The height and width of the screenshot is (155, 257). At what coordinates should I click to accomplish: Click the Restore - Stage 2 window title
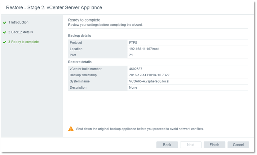54,8
